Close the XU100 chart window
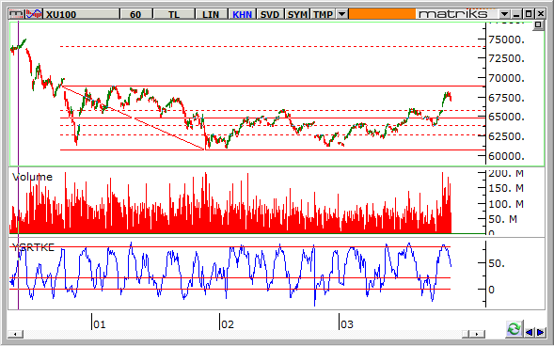 tap(541, 14)
